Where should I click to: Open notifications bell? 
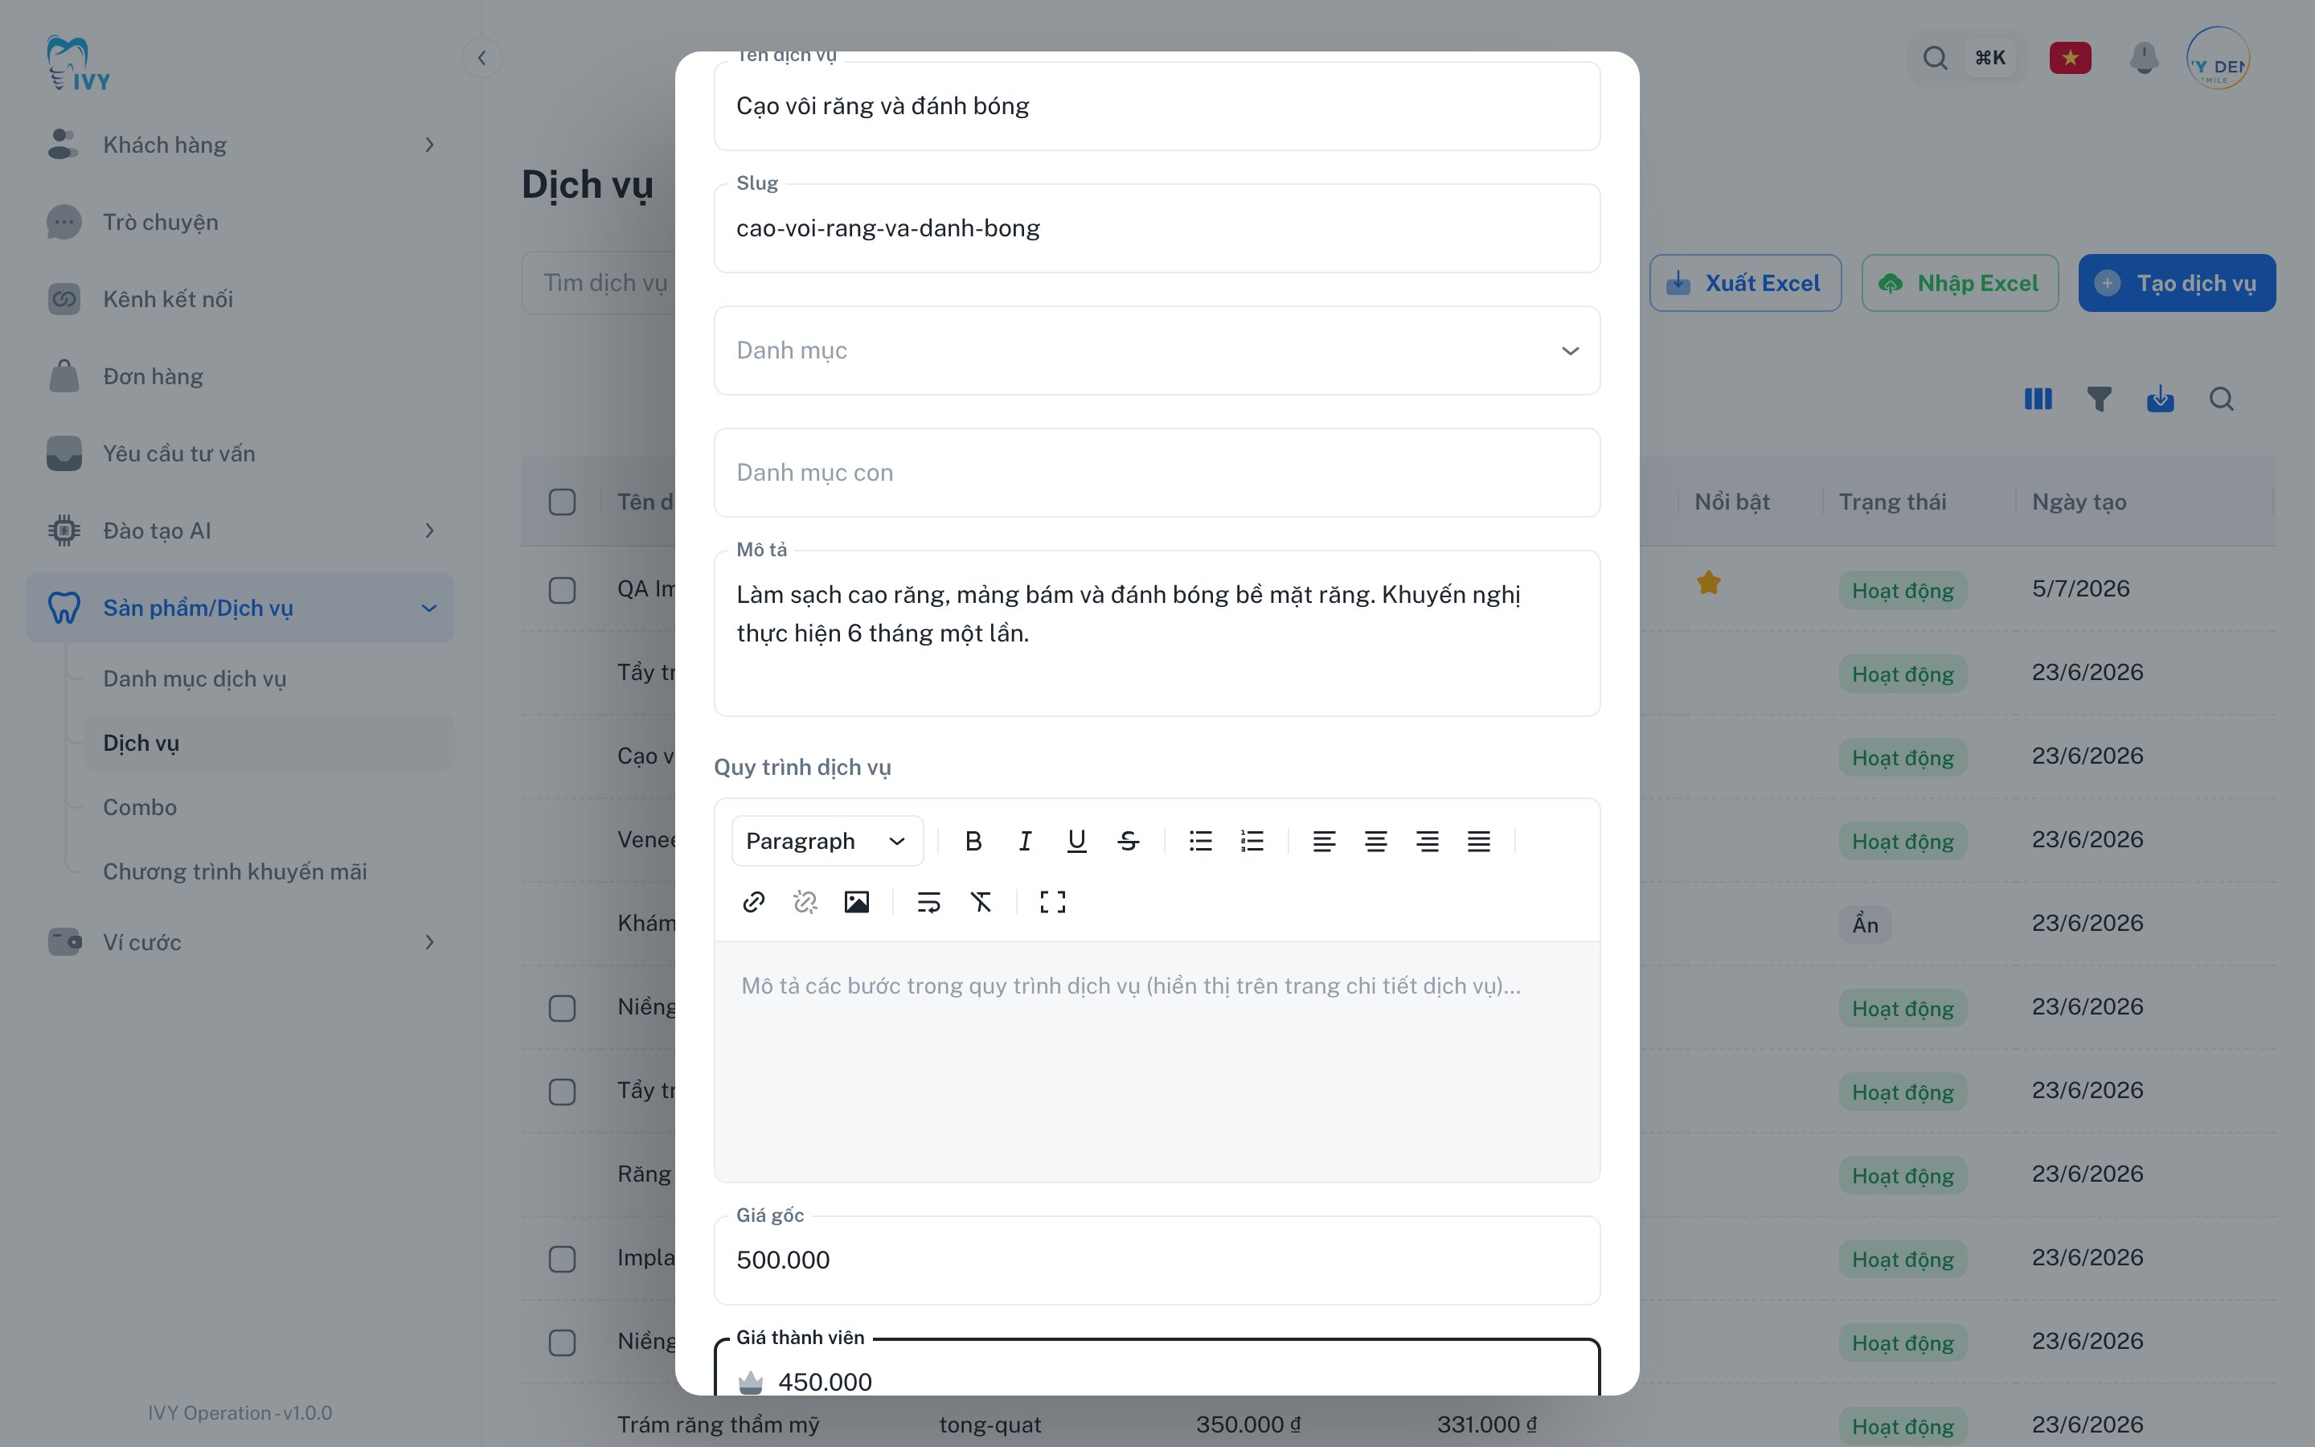2144,59
